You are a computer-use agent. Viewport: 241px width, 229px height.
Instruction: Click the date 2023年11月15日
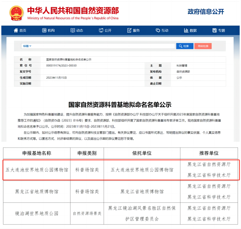click(56, 78)
